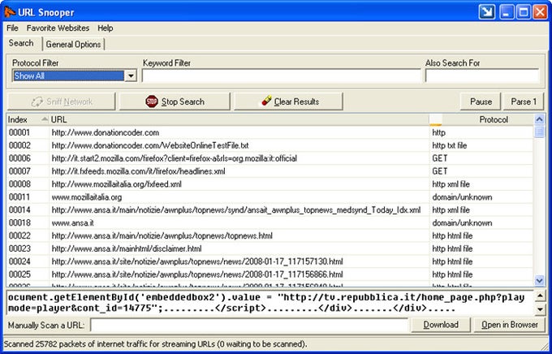Click the URL Snooper app icon in title bar

[9, 12]
